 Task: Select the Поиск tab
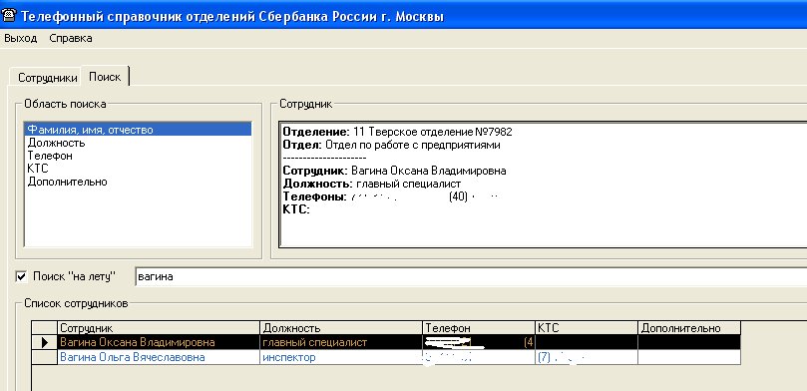pyautogui.click(x=105, y=77)
